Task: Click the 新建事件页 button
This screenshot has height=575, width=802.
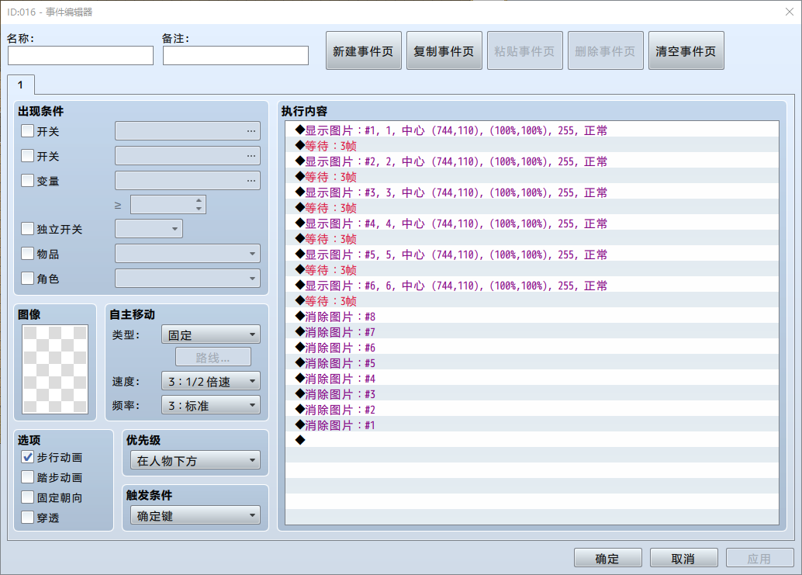Action: tap(363, 50)
